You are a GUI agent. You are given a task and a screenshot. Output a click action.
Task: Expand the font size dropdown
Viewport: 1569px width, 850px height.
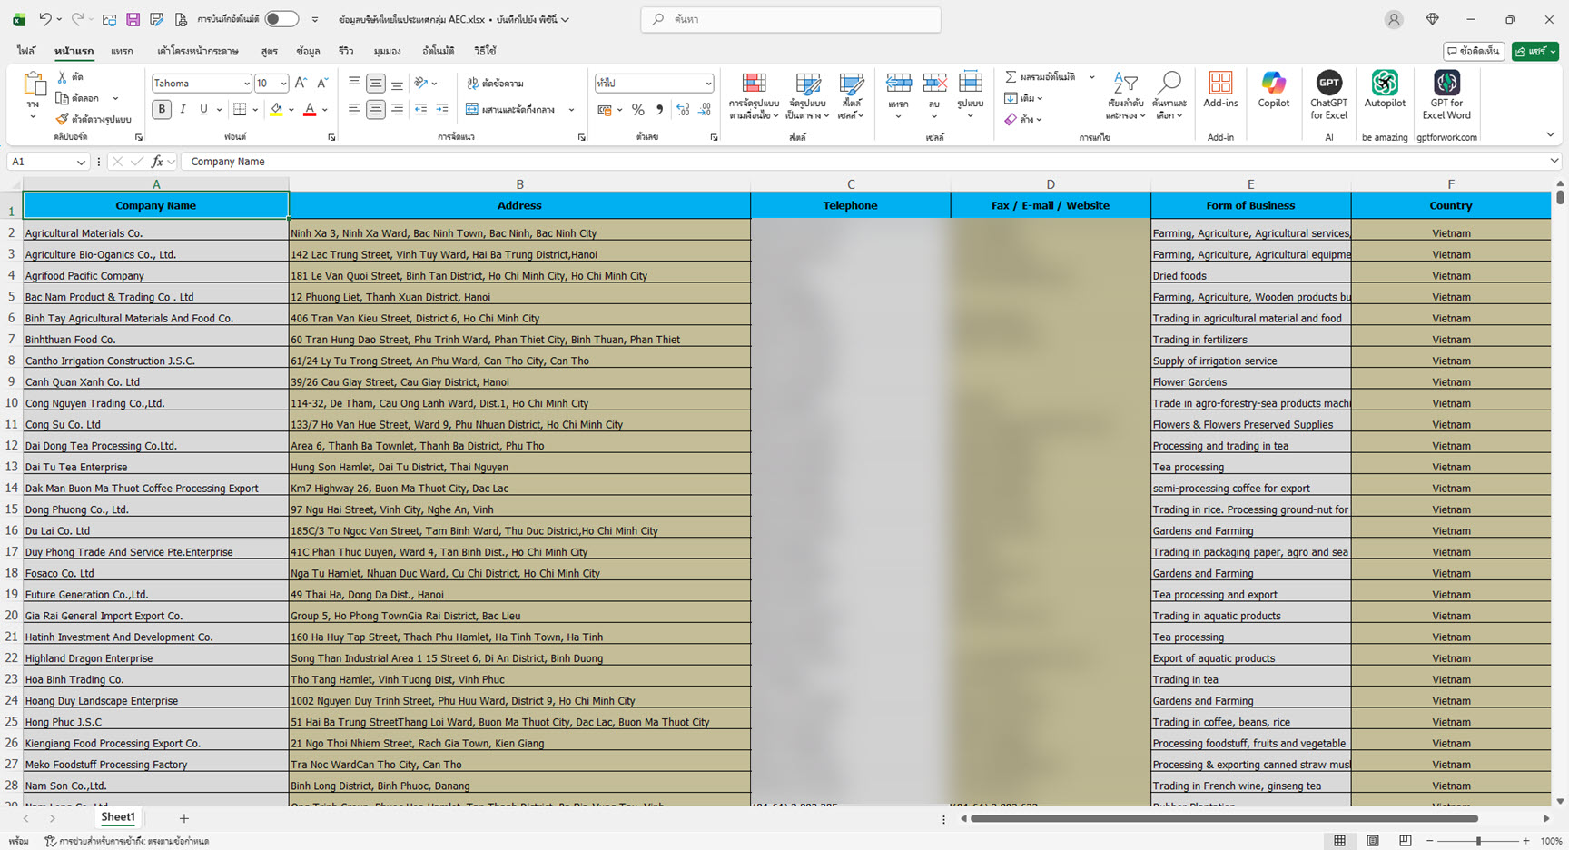283,84
